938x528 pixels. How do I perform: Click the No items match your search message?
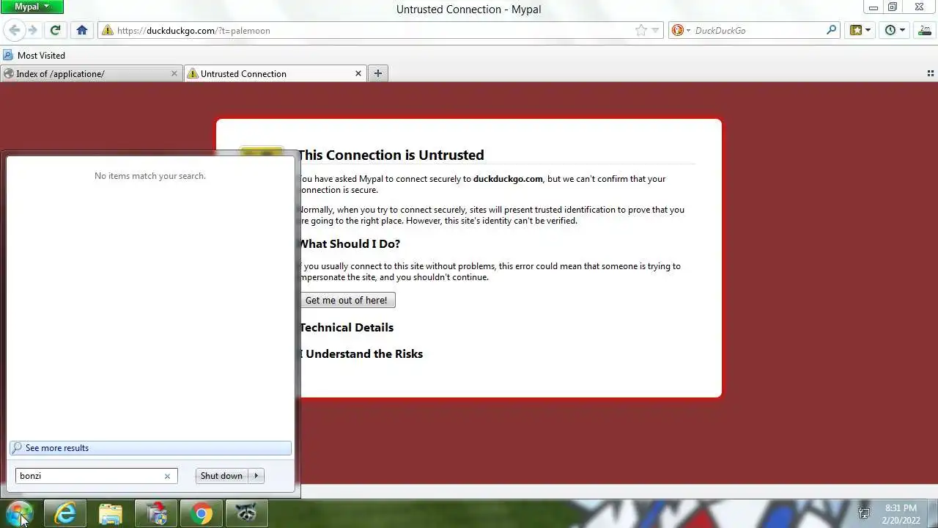tap(150, 176)
